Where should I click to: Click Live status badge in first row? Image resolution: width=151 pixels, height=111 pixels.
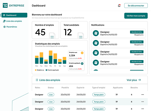(51, 95)
